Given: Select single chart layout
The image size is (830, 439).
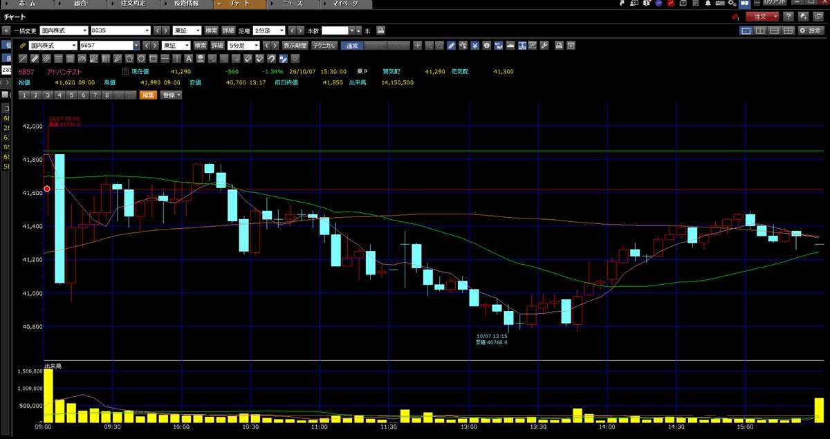Looking at the screenshot, I should tap(746, 30).
